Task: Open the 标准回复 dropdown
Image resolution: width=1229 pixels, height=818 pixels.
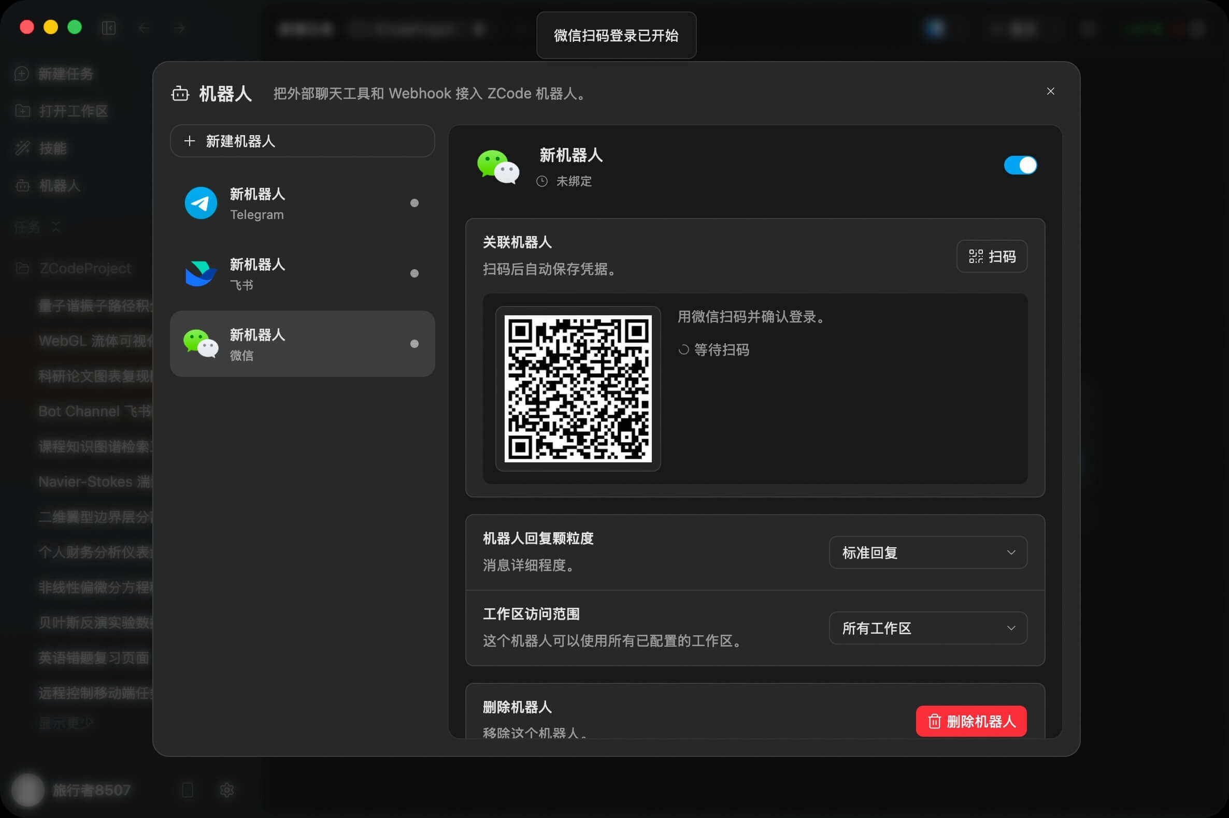Action: point(928,552)
